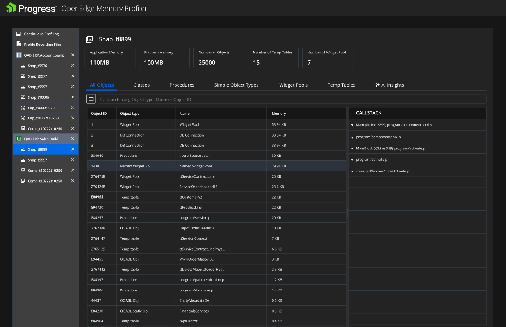Sort by the Name column header

click(221, 114)
